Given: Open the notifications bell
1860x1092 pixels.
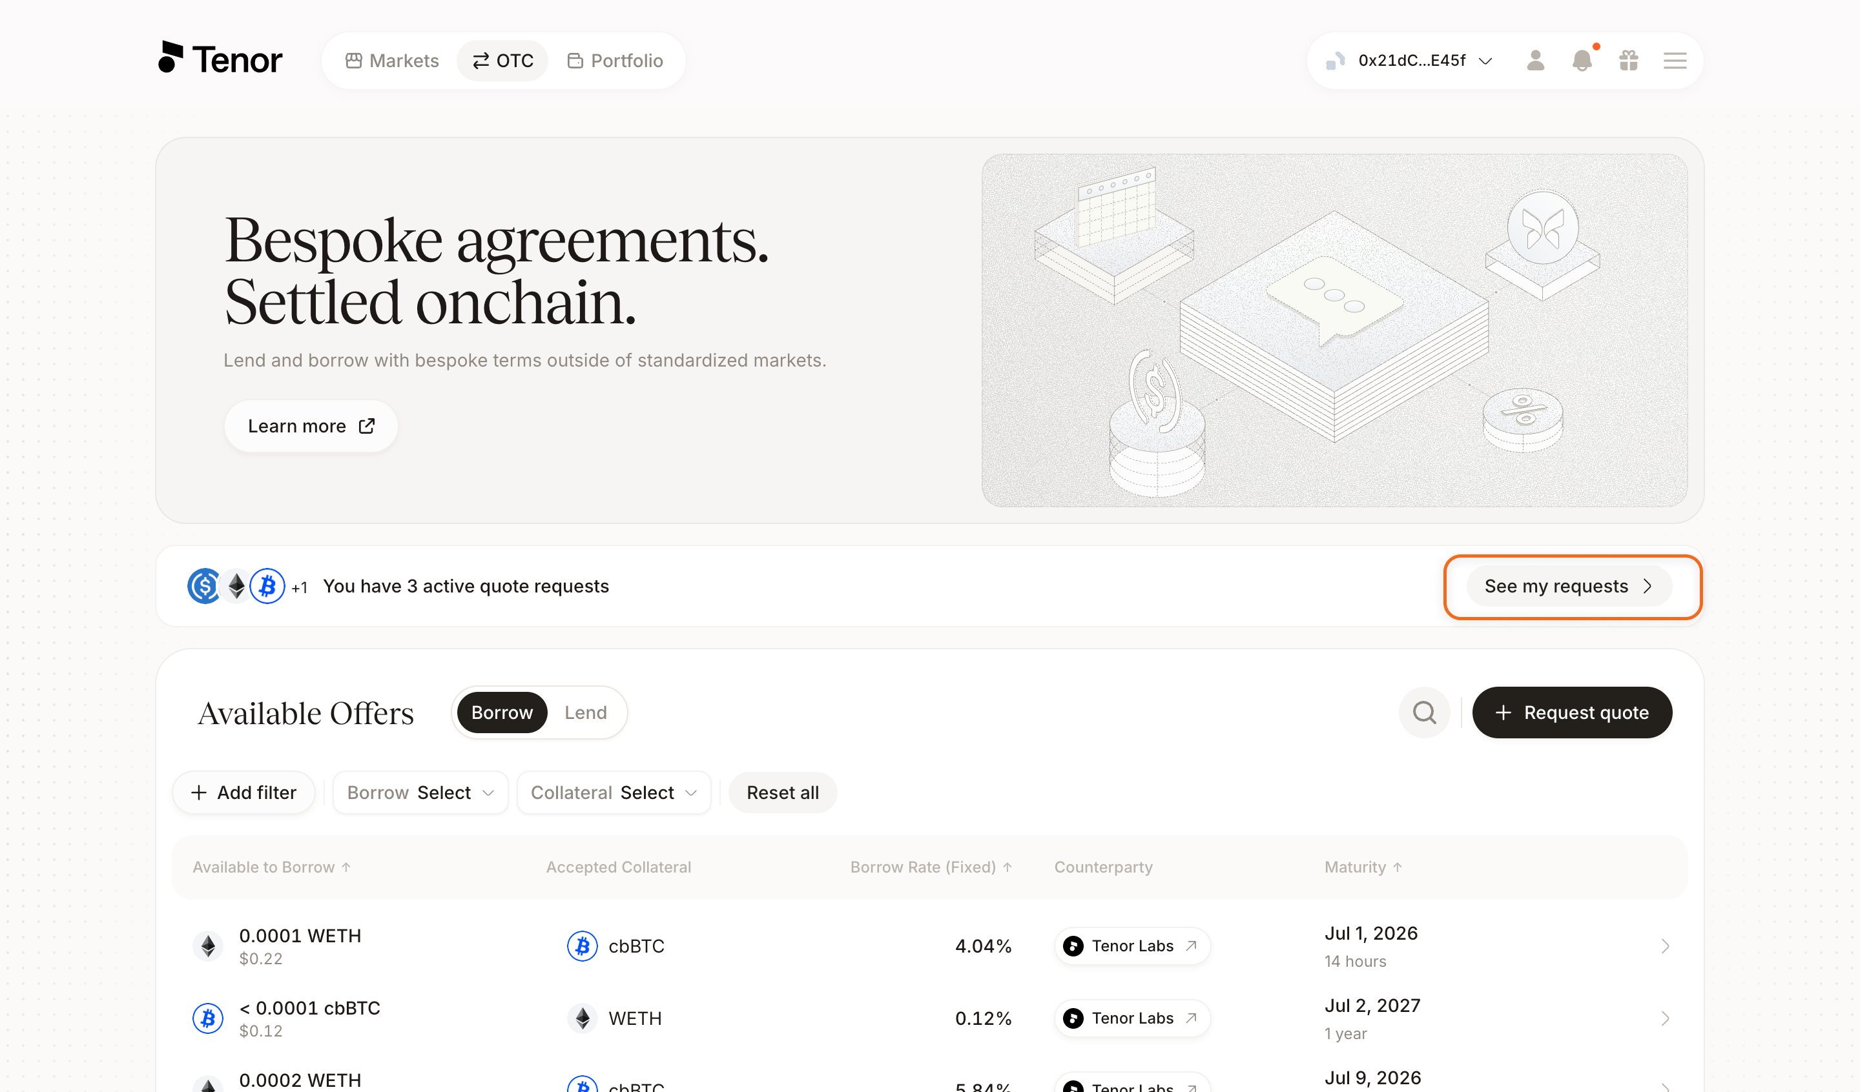Looking at the screenshot, I should click(x=1582, y=61).
